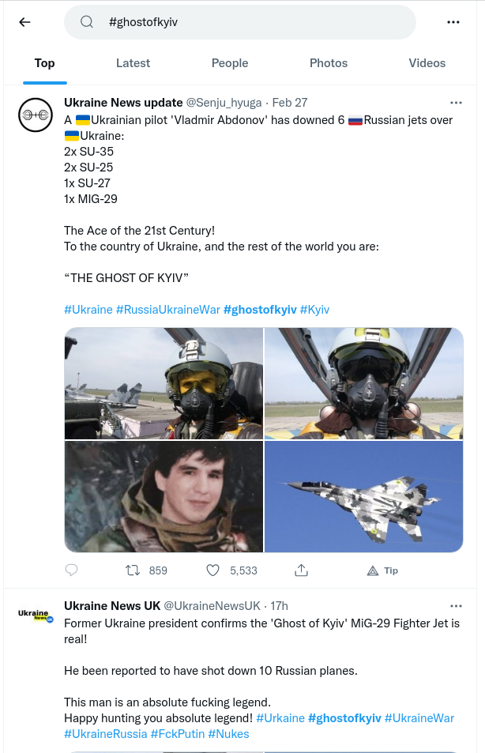This screenshot has width=485, height=753.
Task: Click the #RussiaUkraineWar hashtag link
Action: [x=168, y=310]
